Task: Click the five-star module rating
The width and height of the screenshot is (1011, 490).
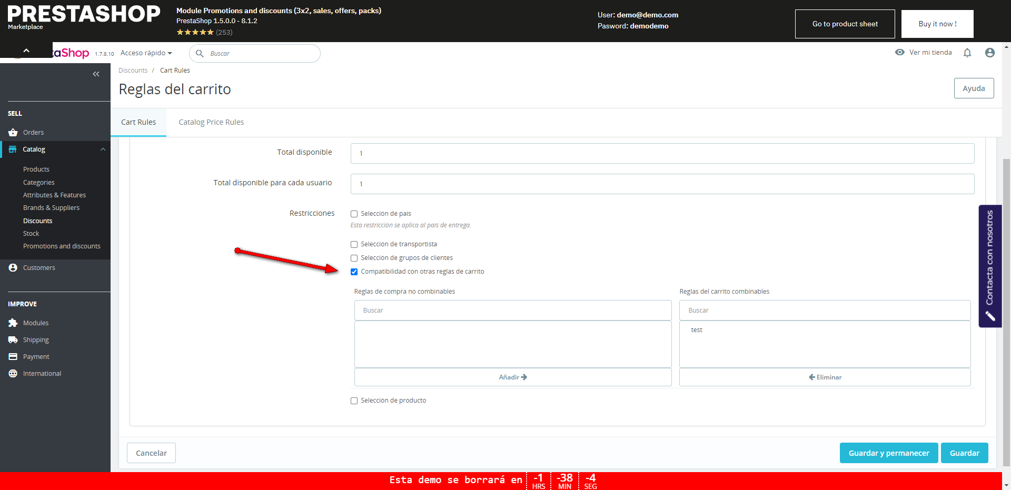Action: coord(195,32)
